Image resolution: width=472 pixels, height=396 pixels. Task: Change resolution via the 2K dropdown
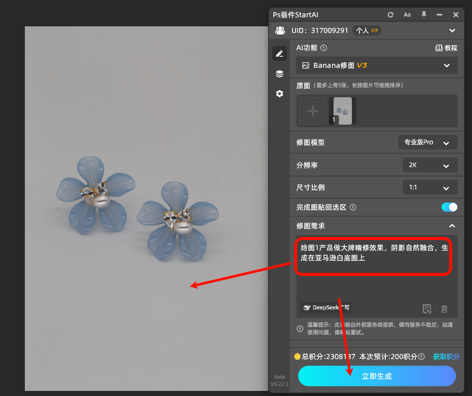[430, 165]
